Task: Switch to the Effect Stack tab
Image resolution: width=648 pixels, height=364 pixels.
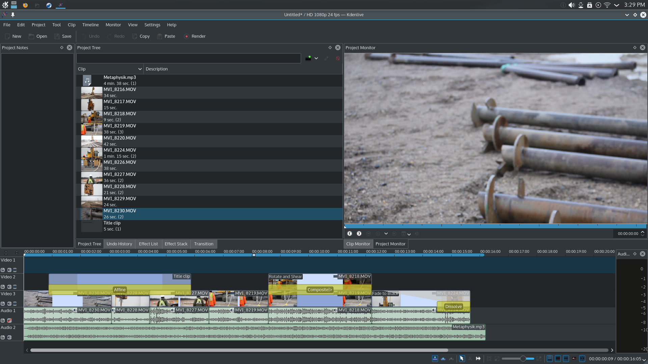Action: tap(176, 244)
